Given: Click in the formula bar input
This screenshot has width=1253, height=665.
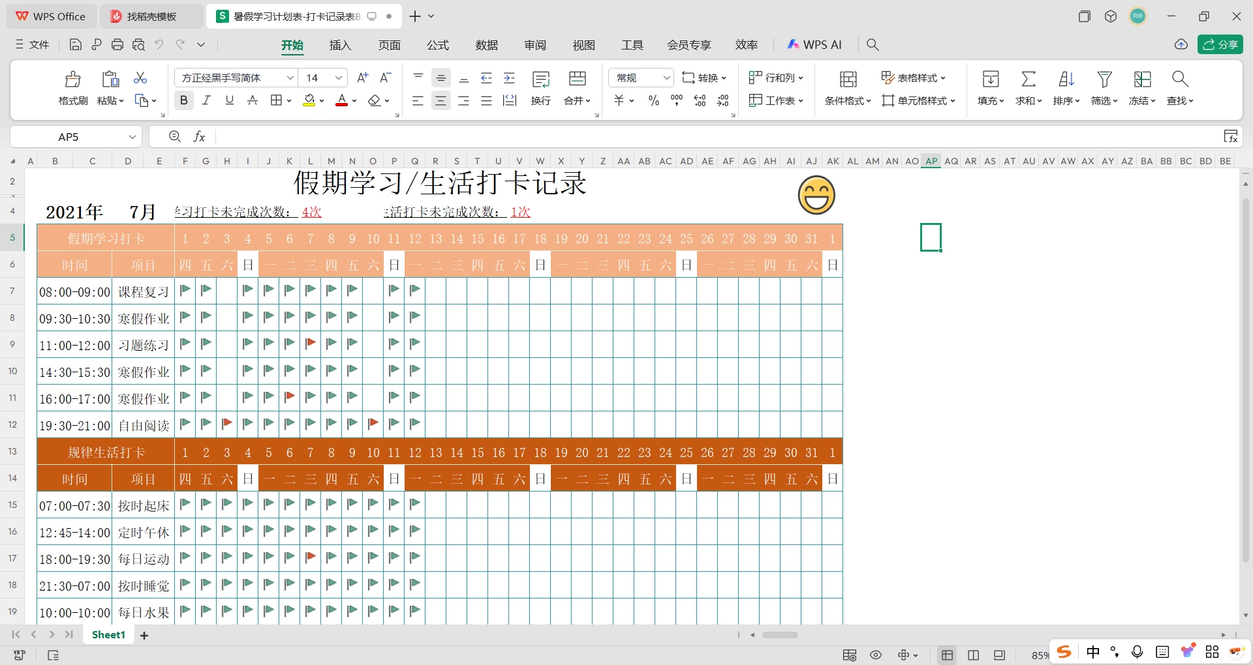Looking at the screenshot, I should tap(718, 136).
